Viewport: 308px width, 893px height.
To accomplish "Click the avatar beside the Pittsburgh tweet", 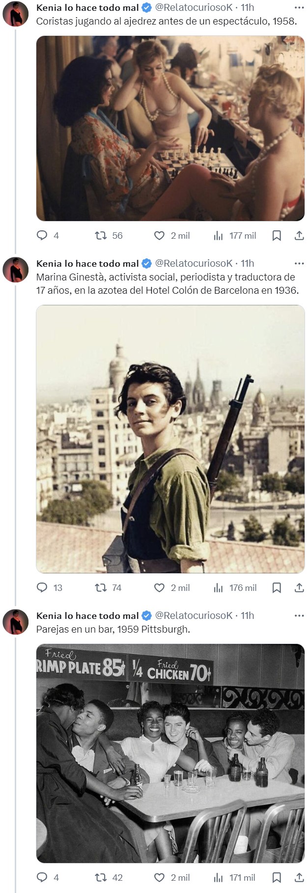I will click(16, 622).
